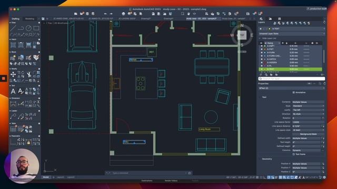Collapse the Hide Layer List expander
This screenshot has width=337, height=189.
pos(260,38)
